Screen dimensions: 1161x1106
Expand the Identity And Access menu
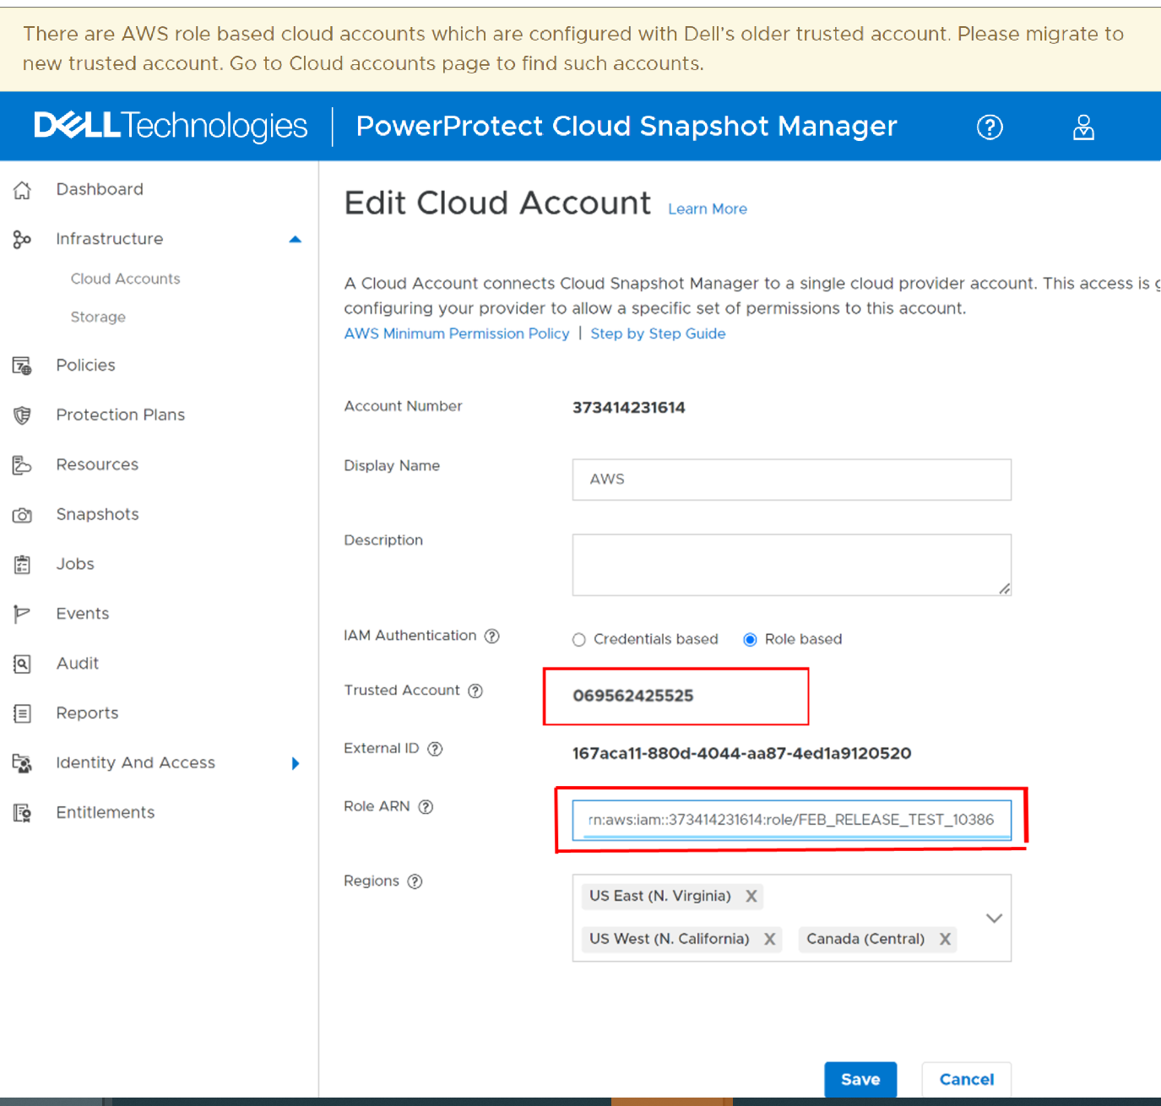point(296,763)
